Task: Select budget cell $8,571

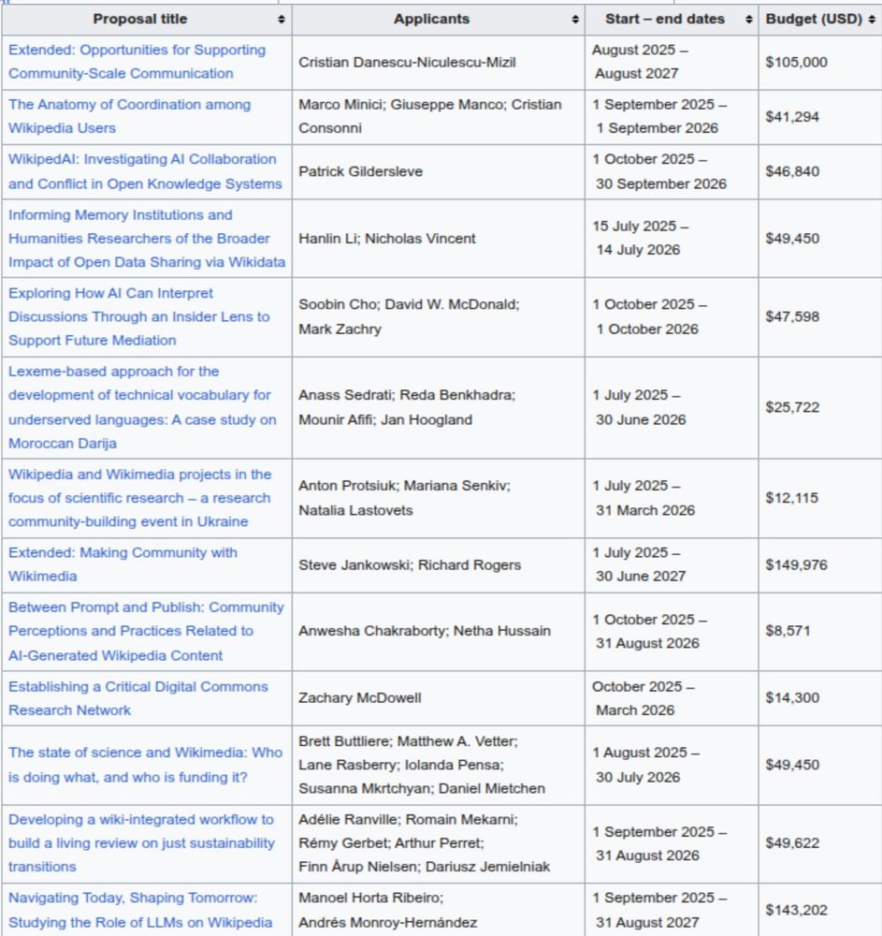Action: pyautogui.click(x=820, y=632)
